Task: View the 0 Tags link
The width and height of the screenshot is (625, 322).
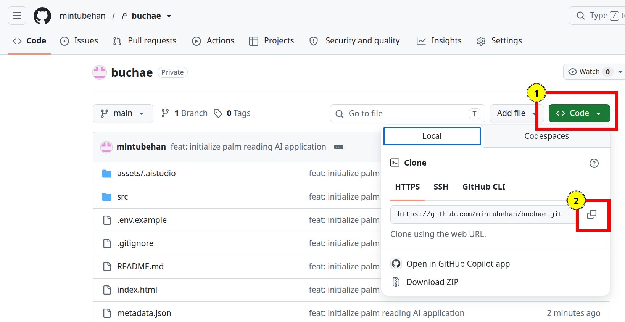Action: 232,113
